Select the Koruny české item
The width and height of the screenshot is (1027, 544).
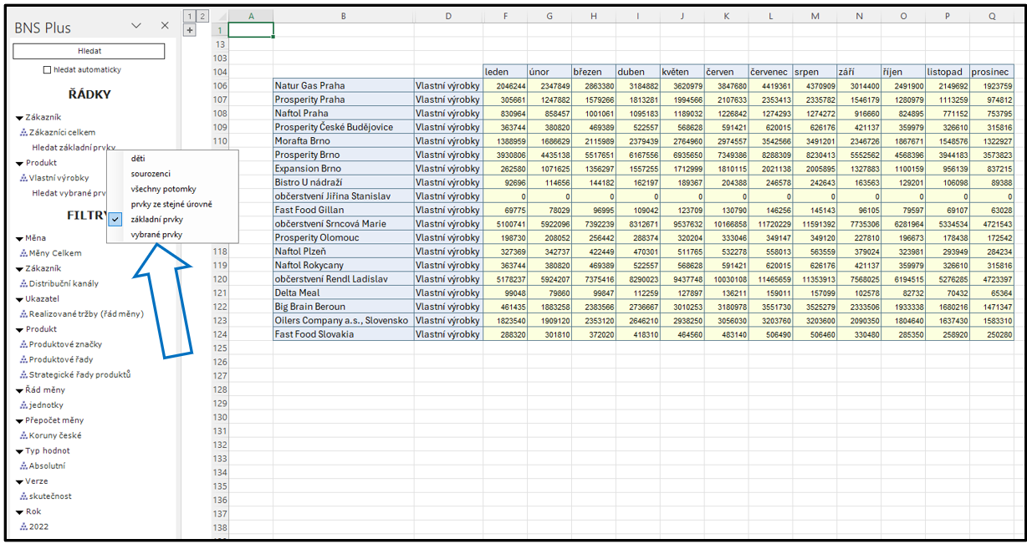(55, 435)
